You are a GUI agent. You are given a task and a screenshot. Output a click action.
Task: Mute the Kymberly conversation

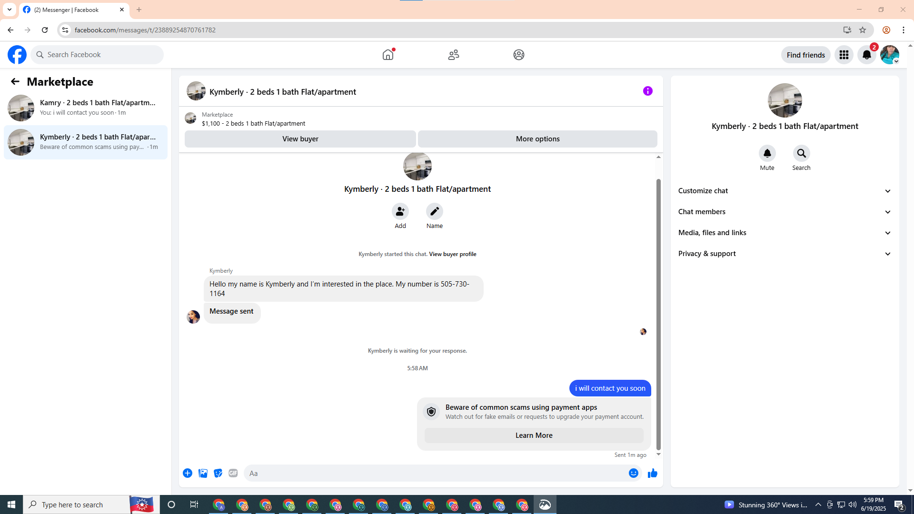[x=767, y=153]
